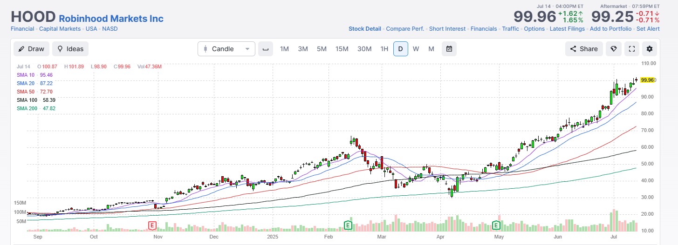Open the Short Interest link
Screen dimensions: 678x245
[x=447, y=29]
